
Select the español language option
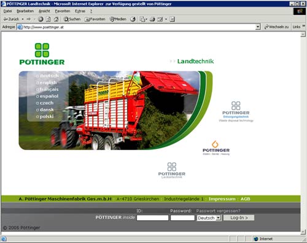[47, 96]
